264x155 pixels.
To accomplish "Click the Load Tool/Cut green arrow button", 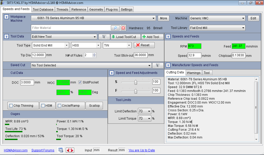I will click(x=125, y=37).
